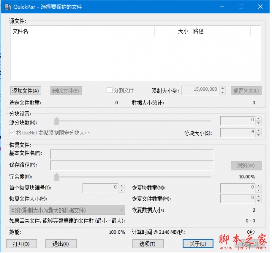Click the 选项(T) button
This screenshot has width=272, height=253.
click(x=148, y=244)
